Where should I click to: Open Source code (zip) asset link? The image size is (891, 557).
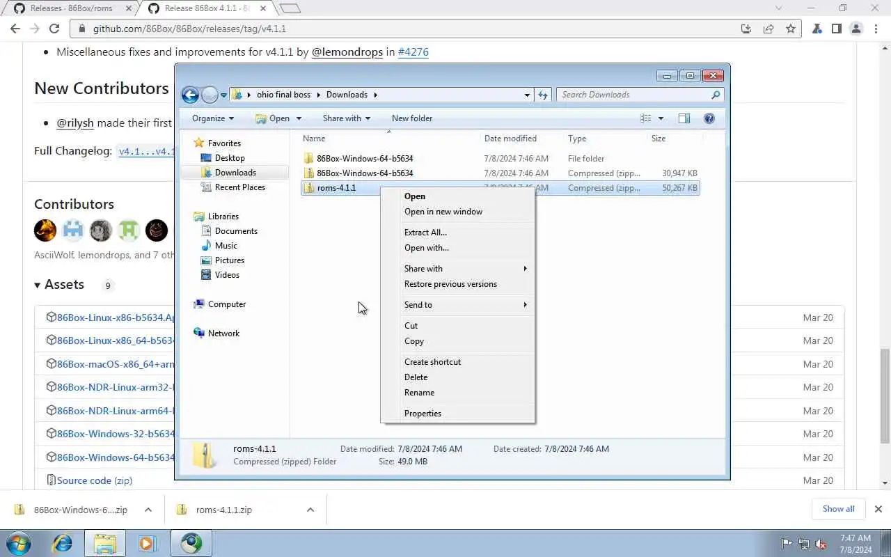(x=95, y=480)
